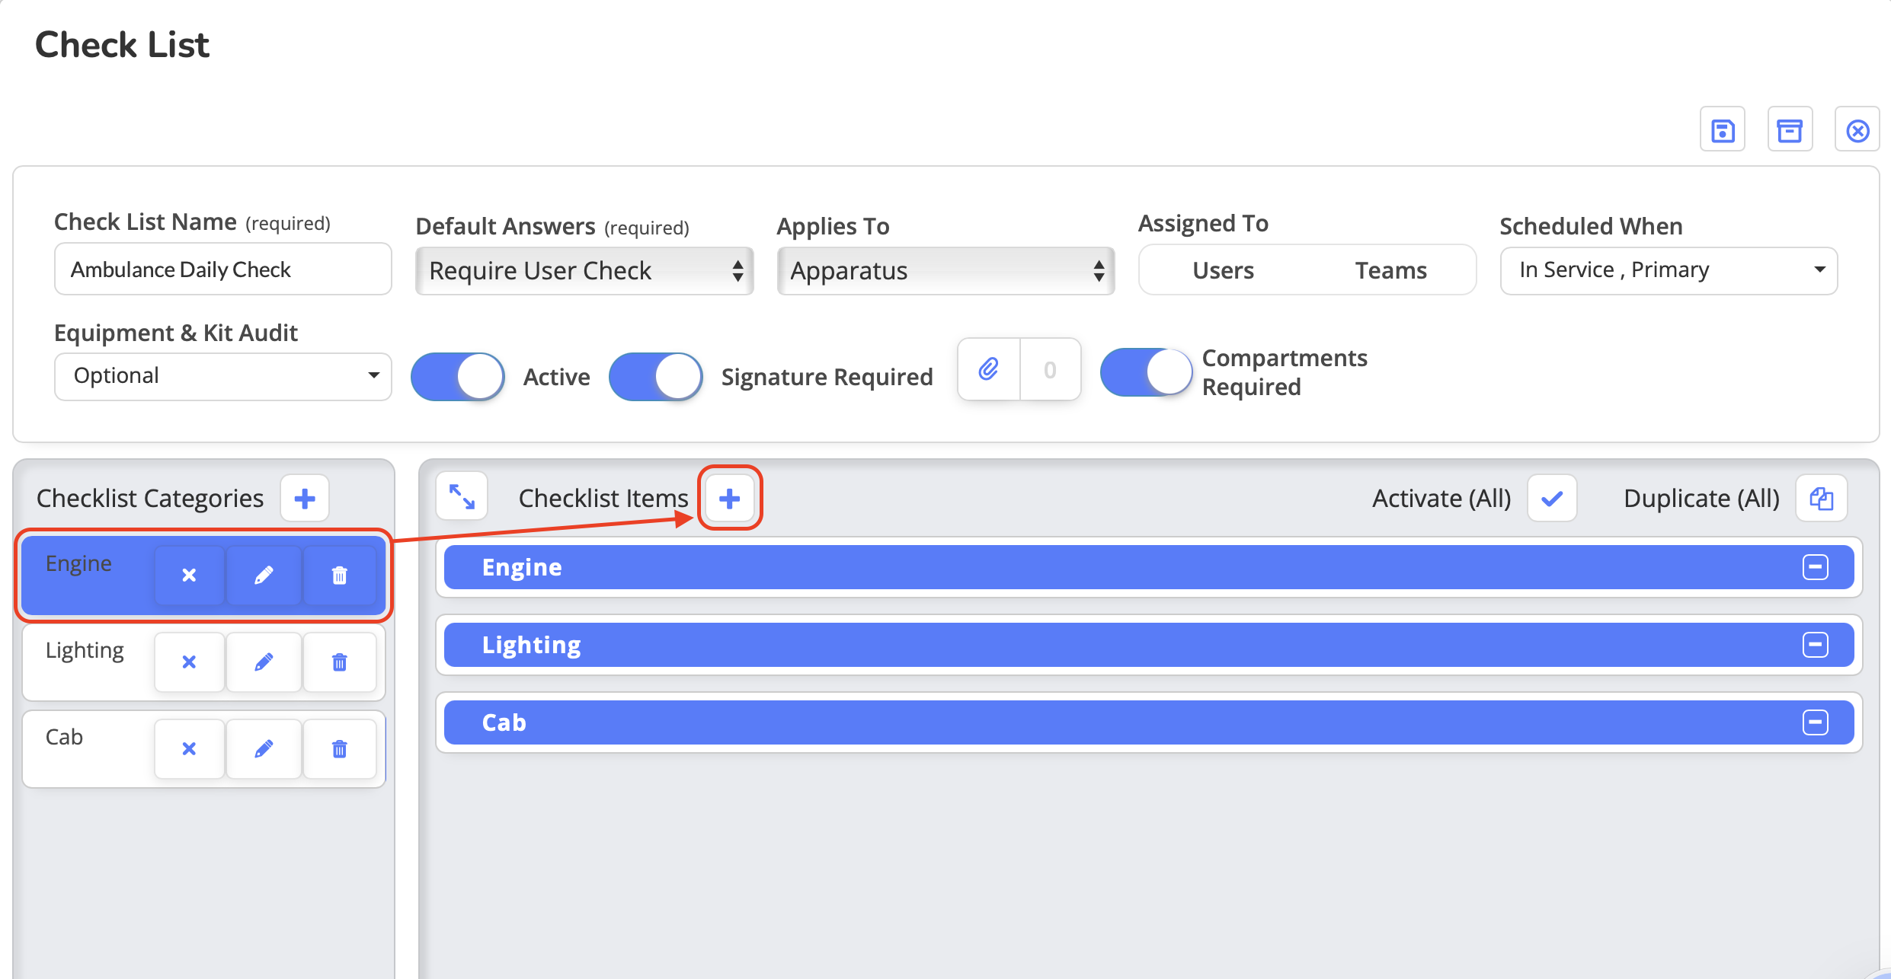Open the Default Answers dropdown

[584, 271]
